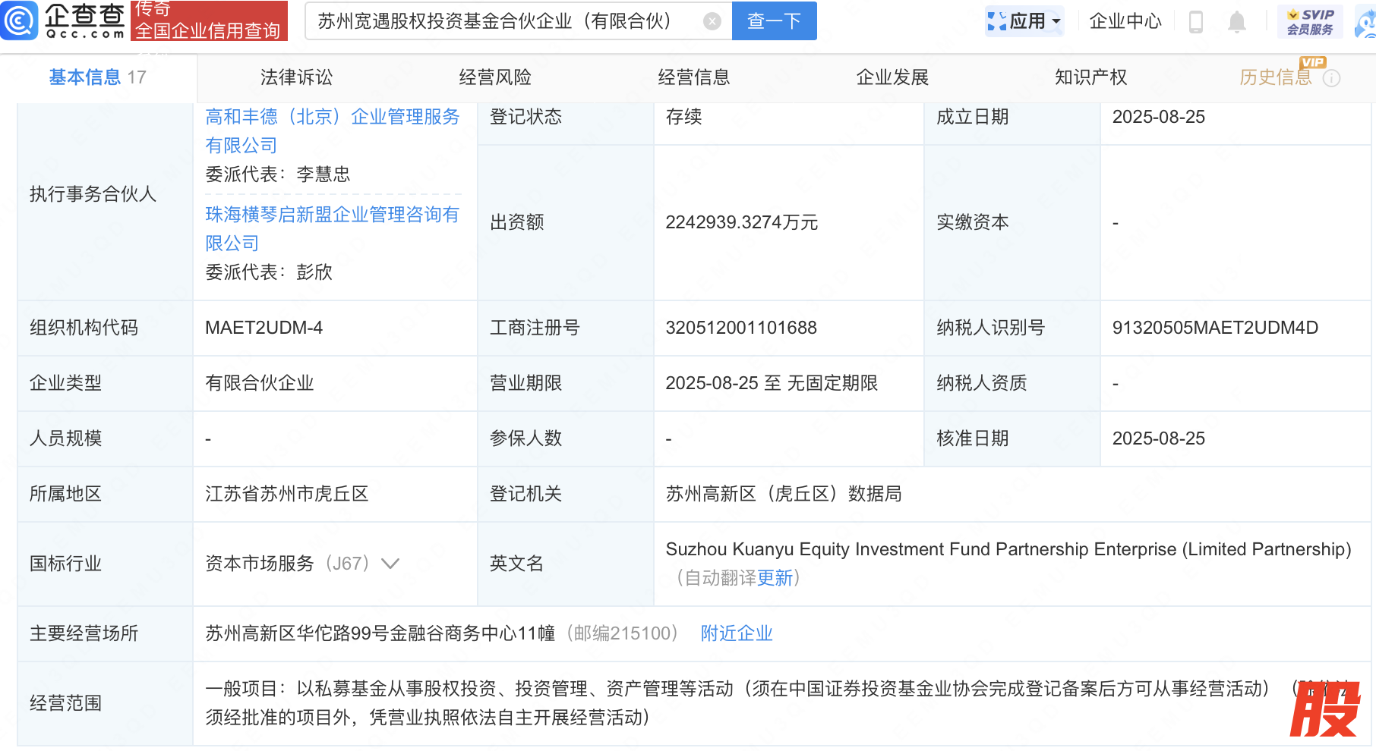Go to the 企业发展 tab
The width and height of the screenshot is (1376, 751).
coord(892,77)
